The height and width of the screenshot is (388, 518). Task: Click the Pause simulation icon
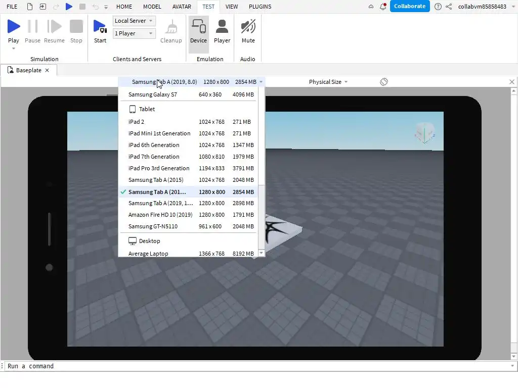[x=32, y=31]
